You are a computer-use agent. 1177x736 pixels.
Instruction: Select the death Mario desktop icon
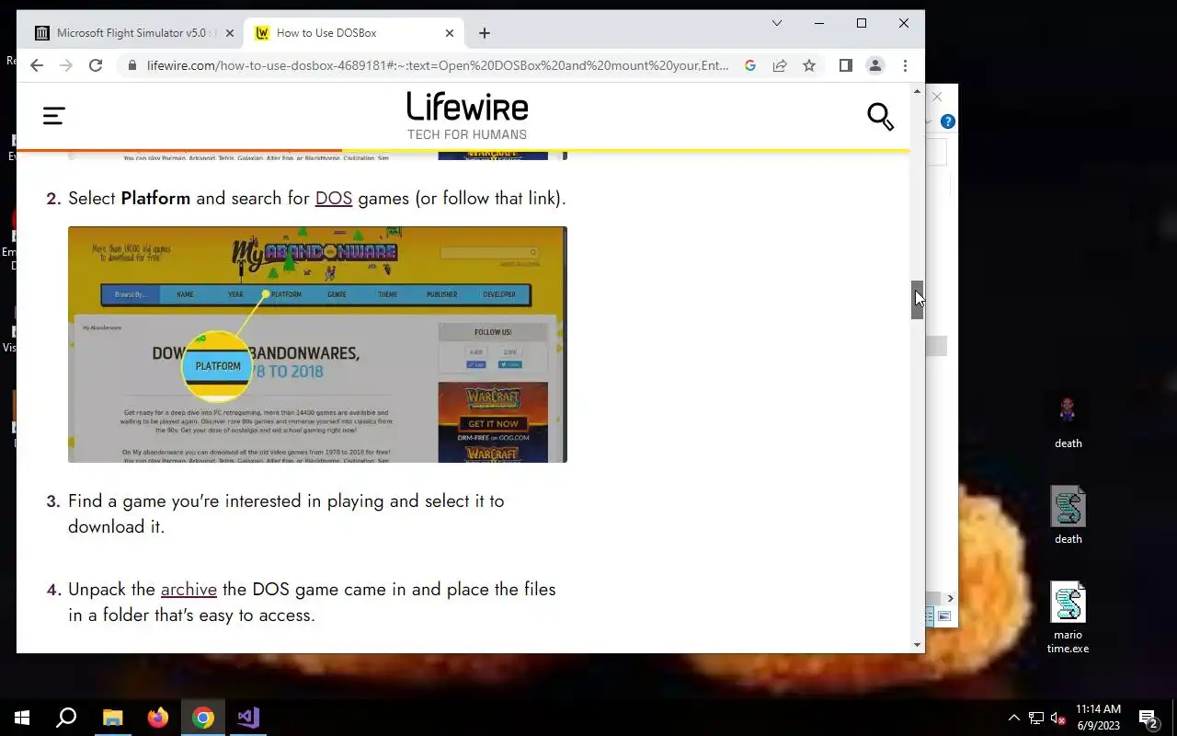pyautogui.click(x=1068, y=421)
